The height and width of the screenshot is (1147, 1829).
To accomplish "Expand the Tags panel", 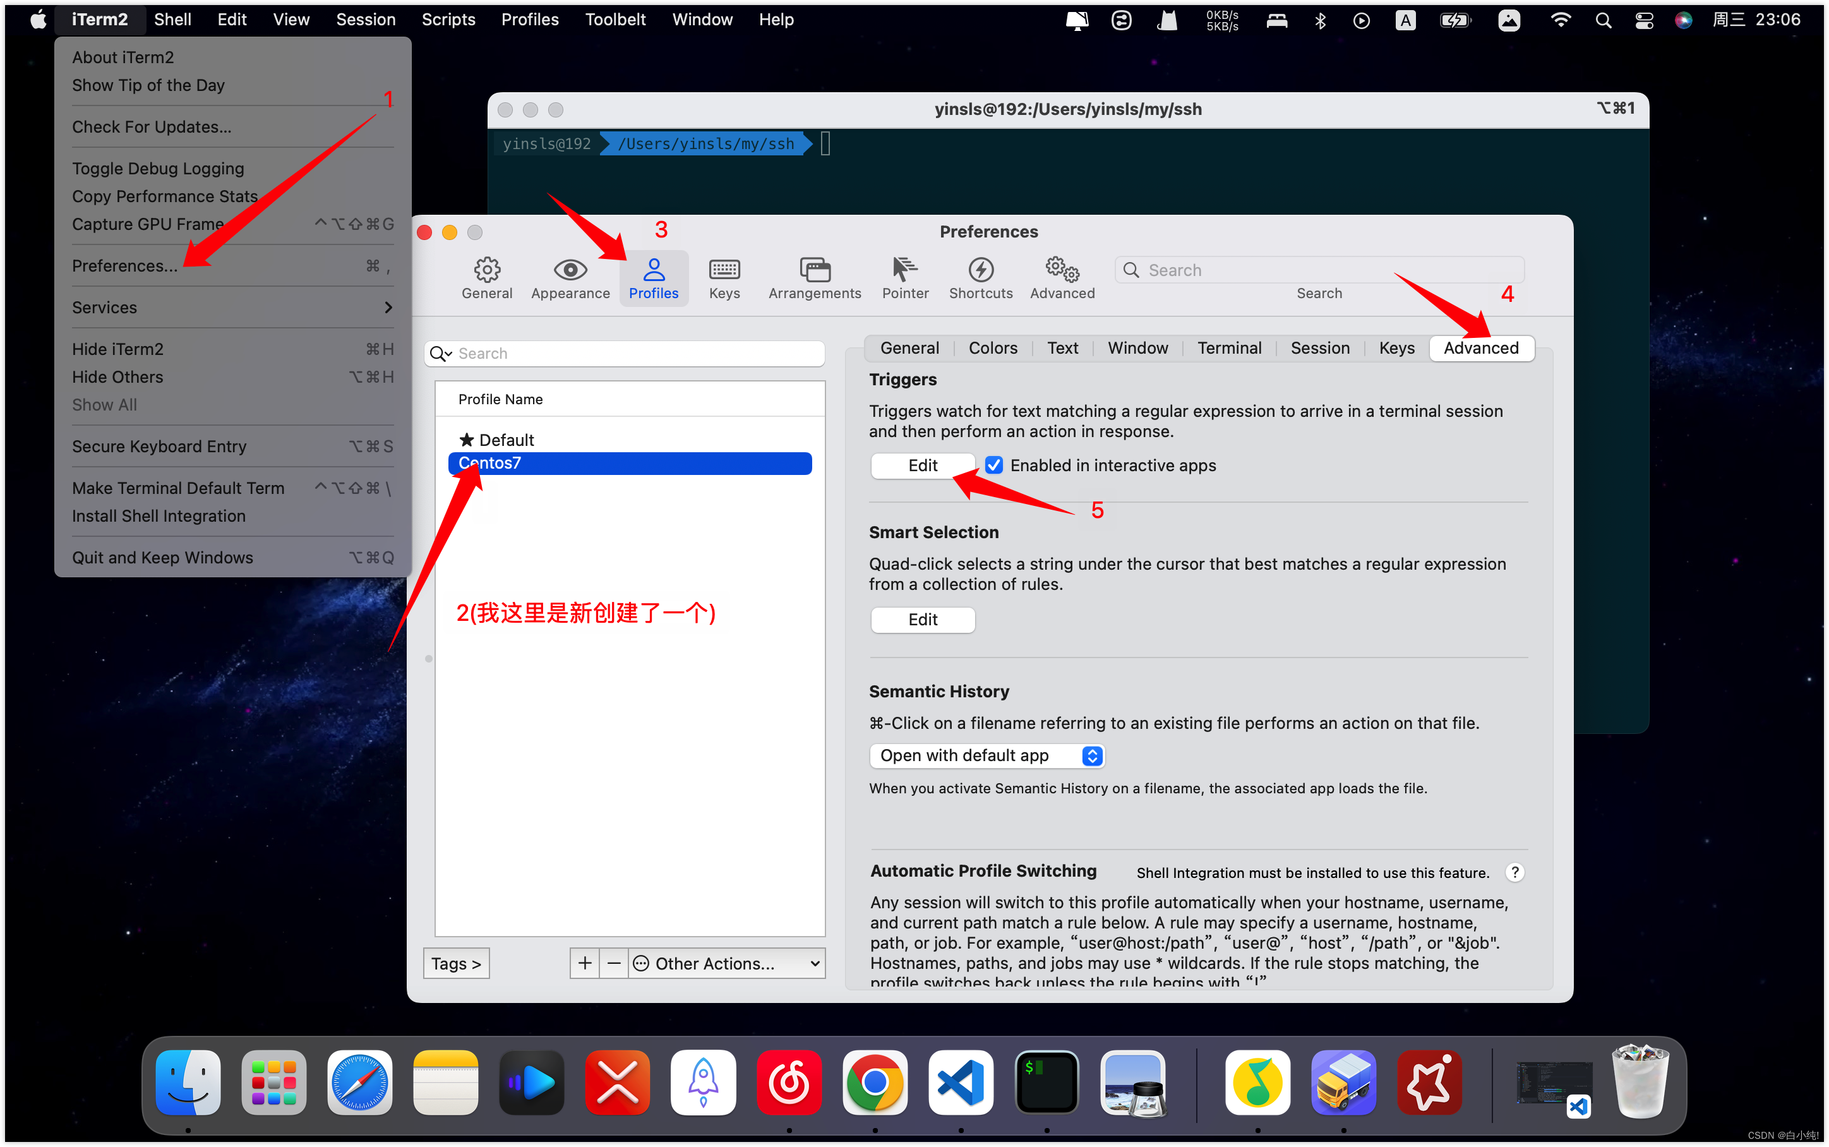I will coord(456,963).
